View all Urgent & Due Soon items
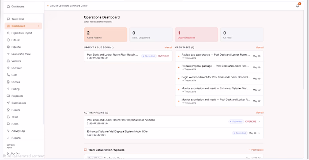 point(168,48)
